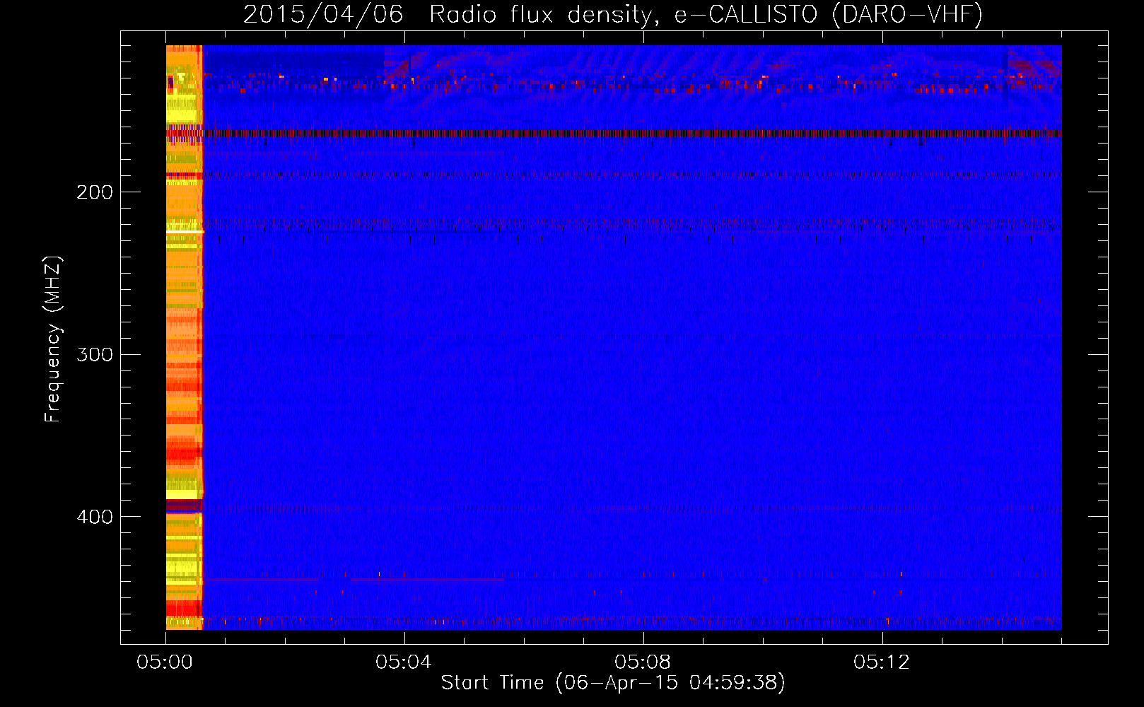Click the 05:12 time tick label
The image size is (1144, 707).
882,662
